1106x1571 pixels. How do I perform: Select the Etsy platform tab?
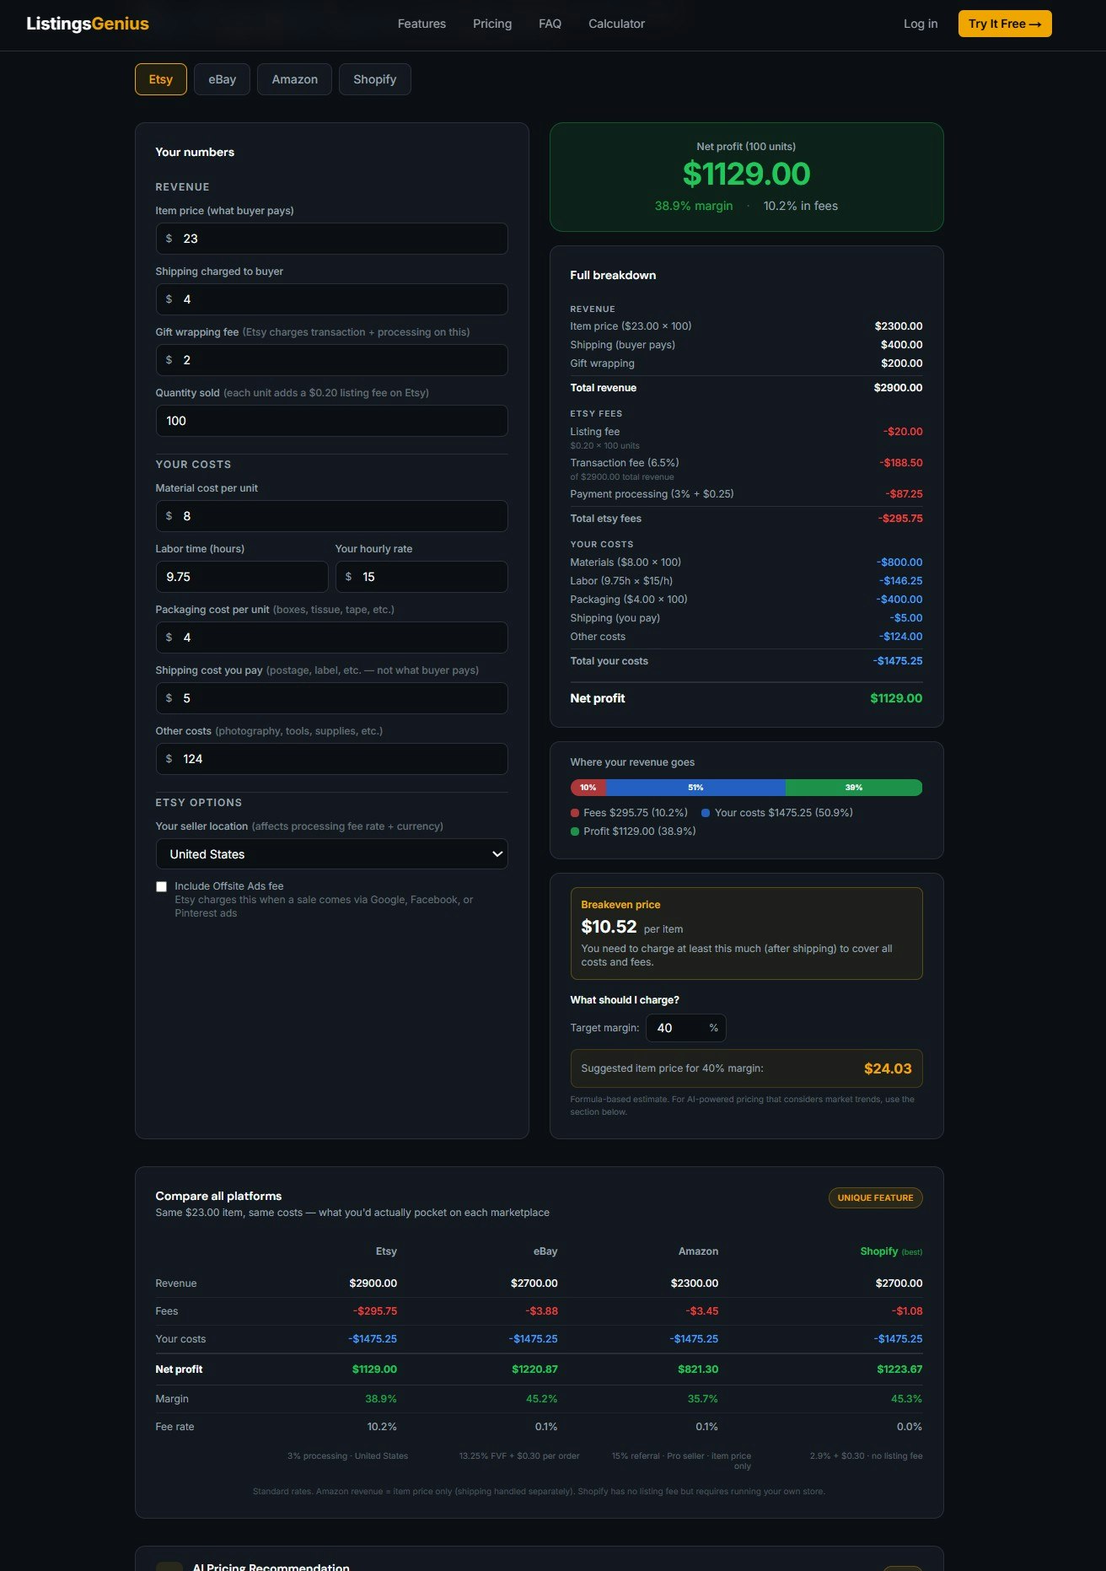(161, 79)
